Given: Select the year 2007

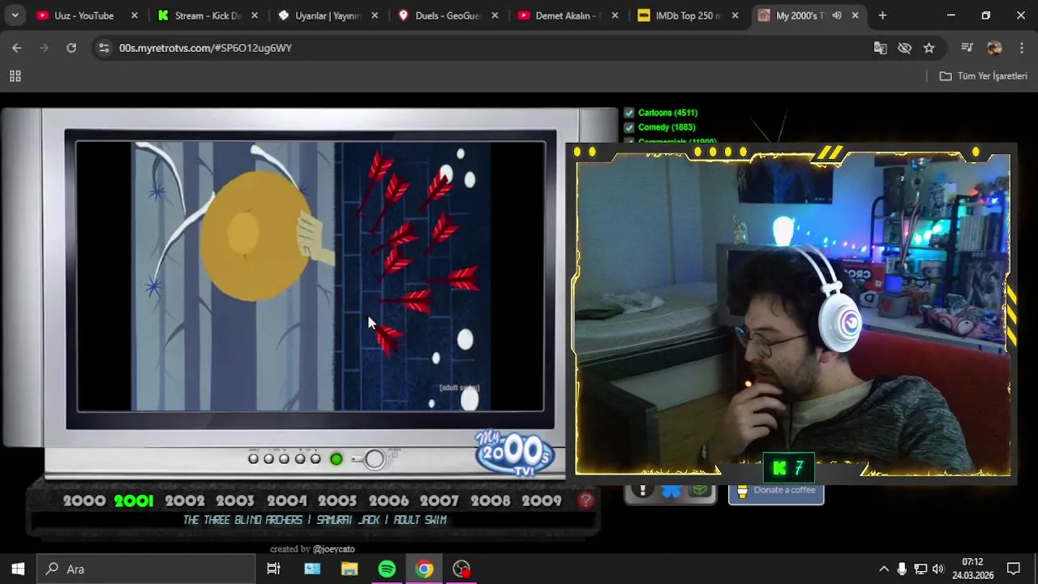Looking at the screenshot, I should pyautogui.click(x=439, y=500).
